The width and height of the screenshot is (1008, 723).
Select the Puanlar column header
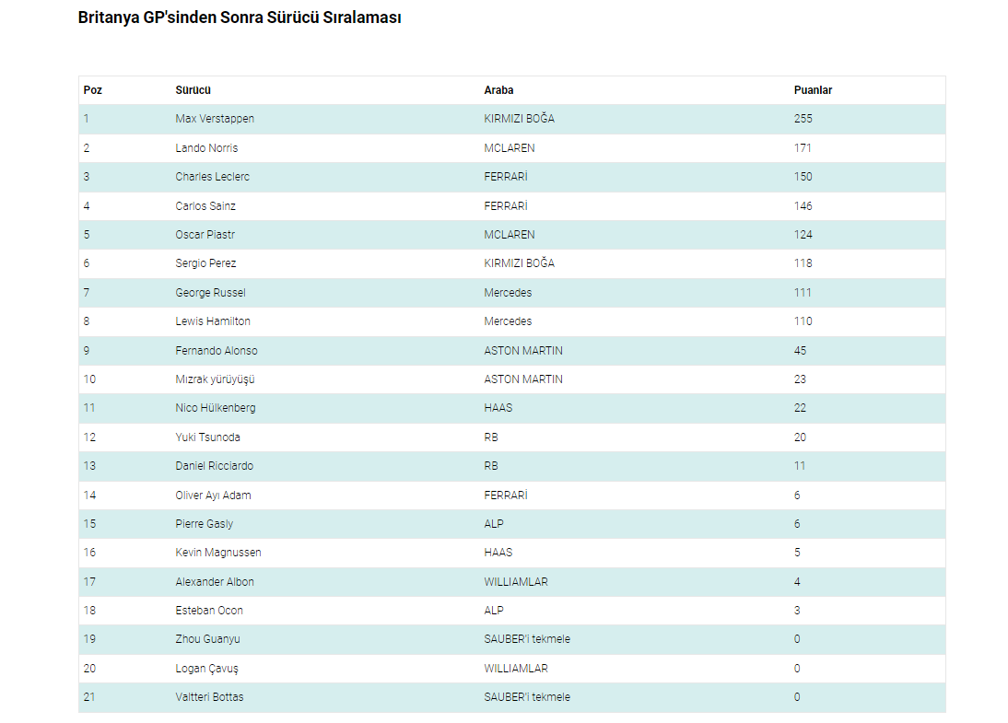coord(813,90)
